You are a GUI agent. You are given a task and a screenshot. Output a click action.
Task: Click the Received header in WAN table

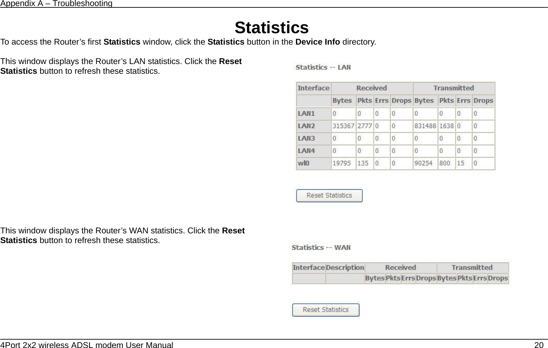point(400,268)
